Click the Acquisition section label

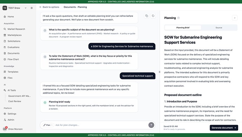coord(9,23)
